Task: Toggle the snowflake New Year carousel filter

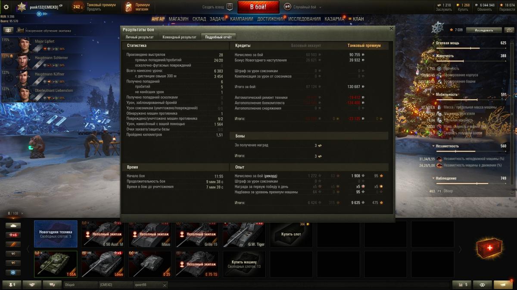Action: pyautogui.click(x=13, y=273)
